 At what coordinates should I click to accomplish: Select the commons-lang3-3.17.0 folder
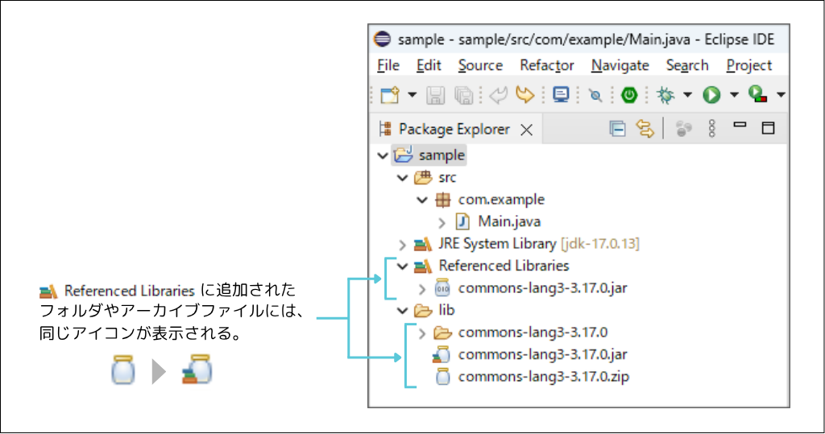pos(533,333)
